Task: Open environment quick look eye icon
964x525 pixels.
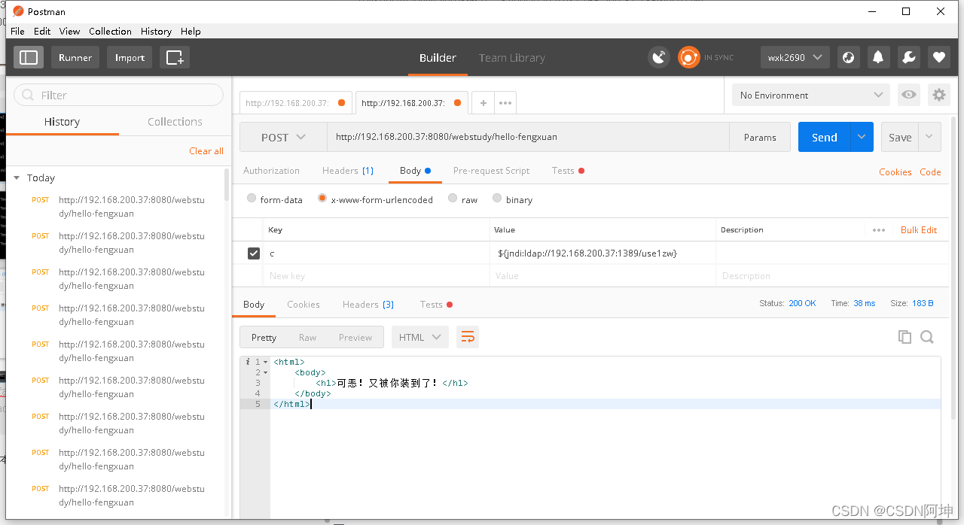Action: click(909, 95)
